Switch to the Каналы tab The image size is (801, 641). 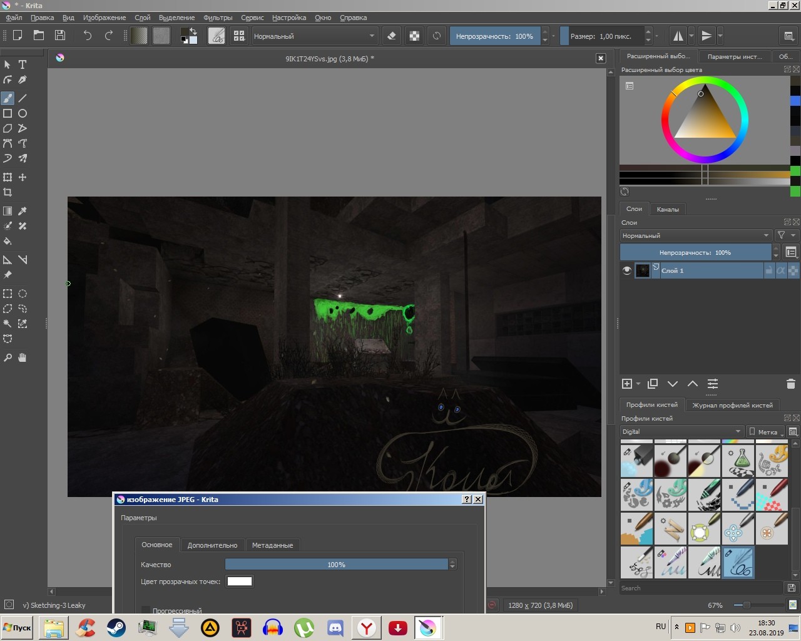(x=668, y=209)
